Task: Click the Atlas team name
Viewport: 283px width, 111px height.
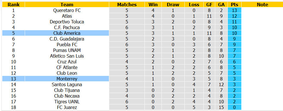Action: [67, 16]
